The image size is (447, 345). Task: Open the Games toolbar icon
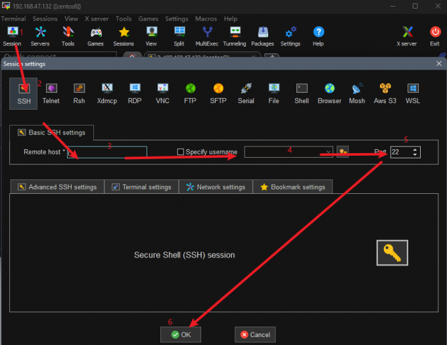point(95,36)
